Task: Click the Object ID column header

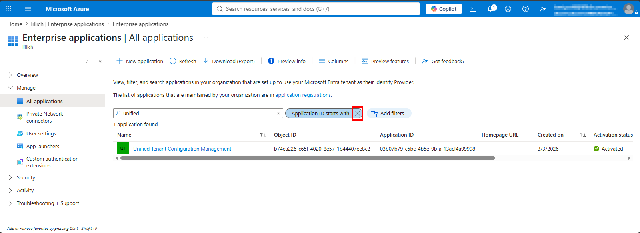Action: pyautogui.click(x=285, y=135)
